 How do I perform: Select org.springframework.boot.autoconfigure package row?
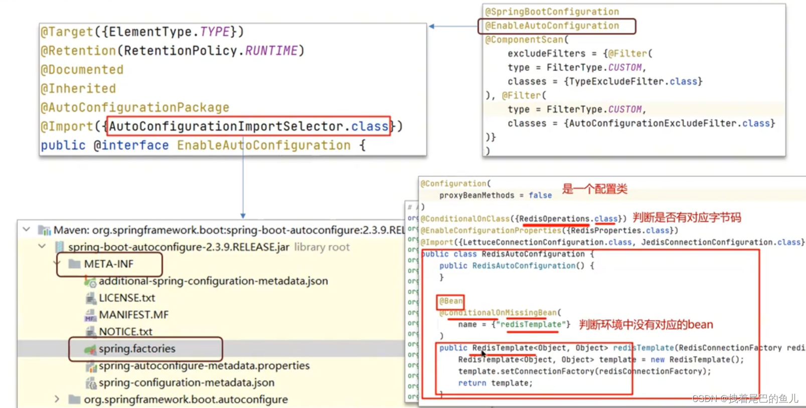click(186, 399)
